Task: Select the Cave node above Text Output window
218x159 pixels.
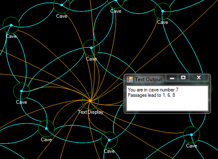Action: 163,11
